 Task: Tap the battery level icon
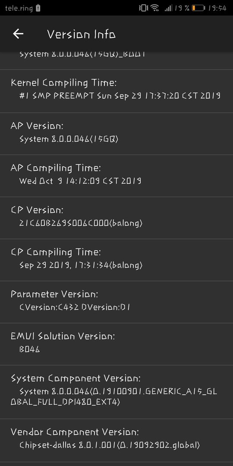click(x=198, y=8)
